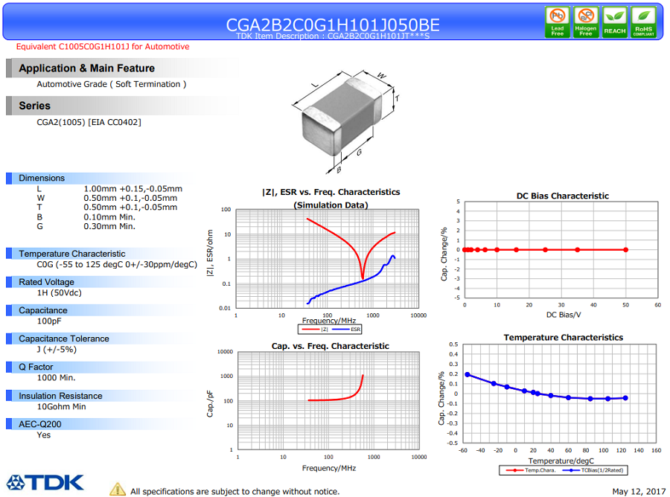Click the 'Cap. vs. Freq. Characteristic' chart title

331,346
